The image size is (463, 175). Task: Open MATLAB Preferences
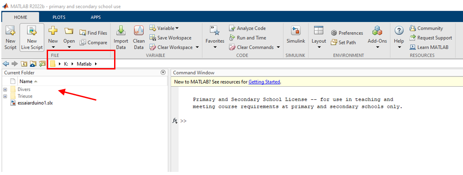point(347,33)
